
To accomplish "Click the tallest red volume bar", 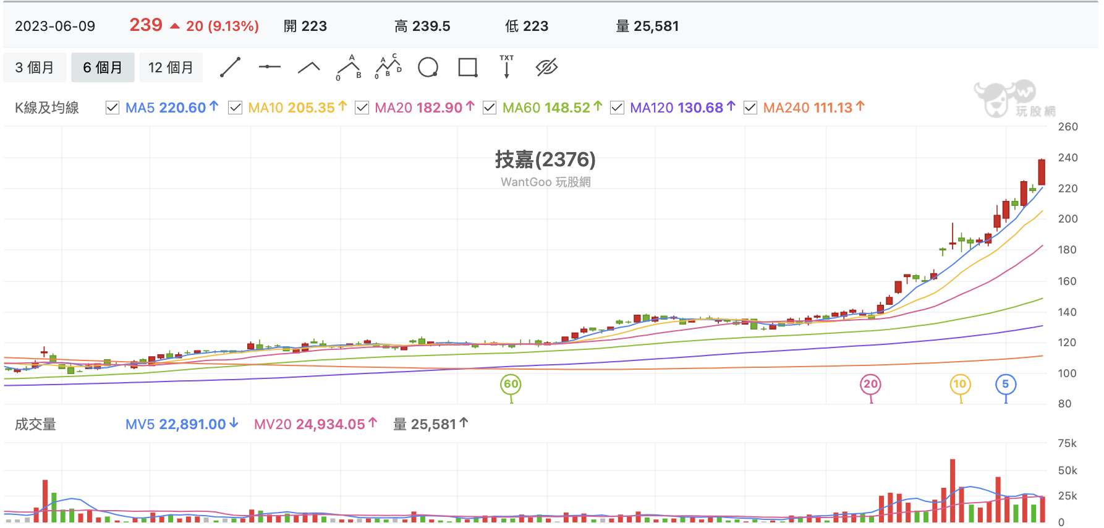I will pos(953,491).
